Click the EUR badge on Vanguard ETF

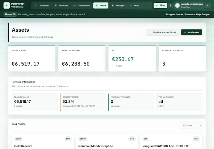(x=196, y=139)
